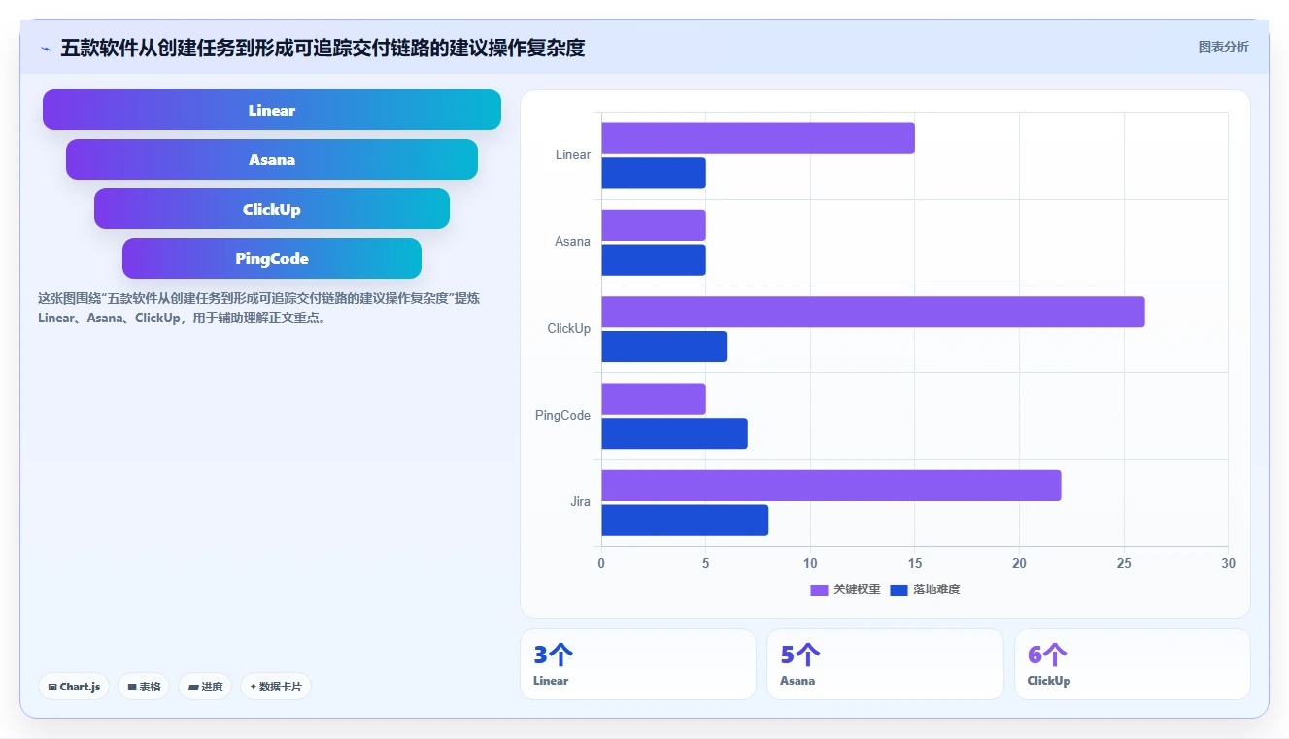Toggle the 落地难度 legend item

[x=925, y=589]
